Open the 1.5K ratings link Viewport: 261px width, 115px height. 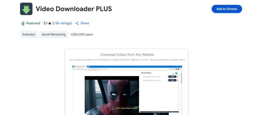[x=62, y=23]
